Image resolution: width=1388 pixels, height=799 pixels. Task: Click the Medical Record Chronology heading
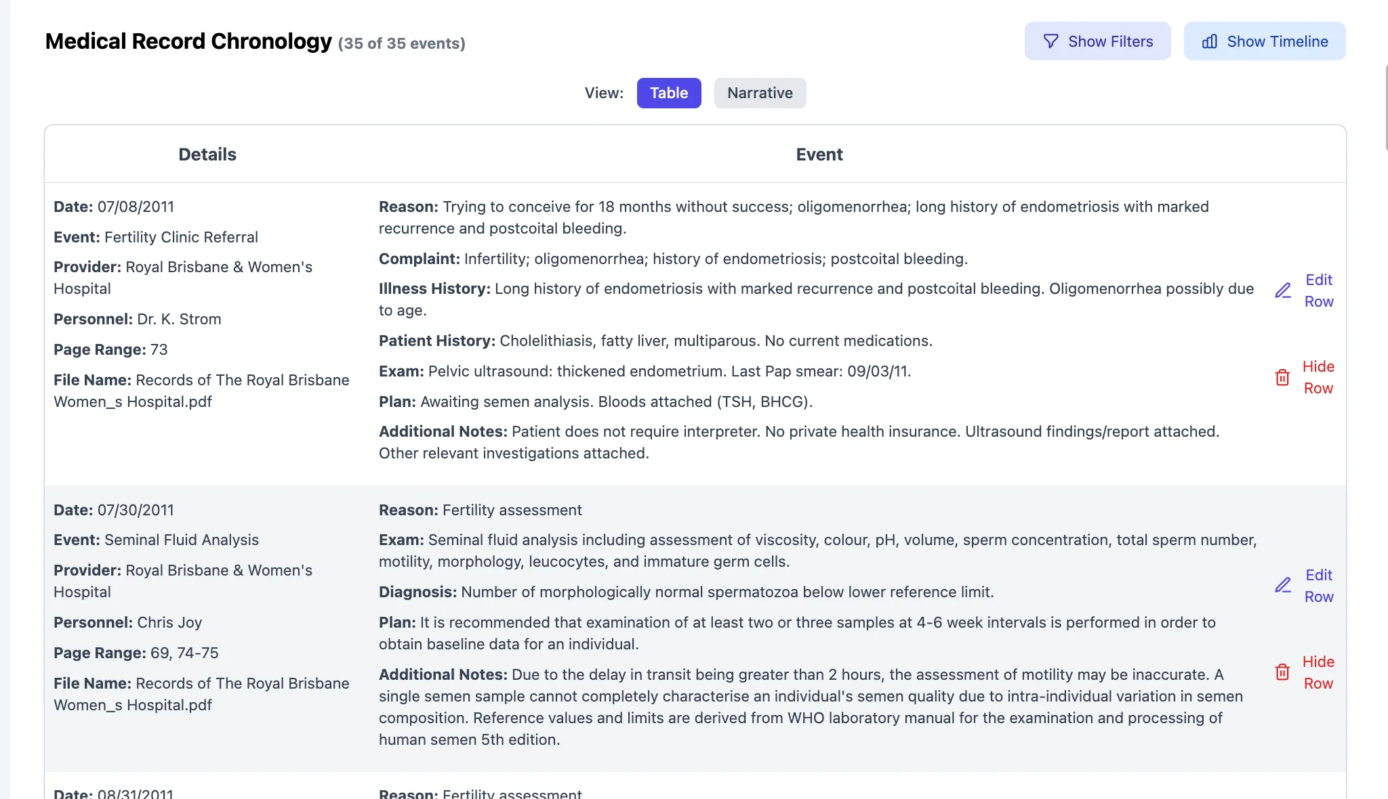point(188,41)
